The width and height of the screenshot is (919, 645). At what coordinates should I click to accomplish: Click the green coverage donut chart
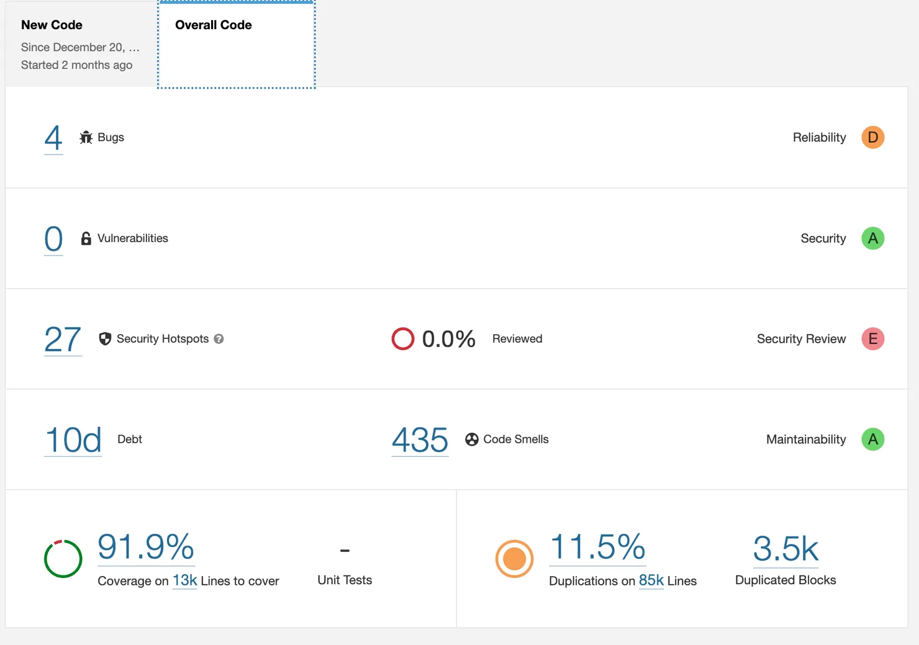coord(63,559)
